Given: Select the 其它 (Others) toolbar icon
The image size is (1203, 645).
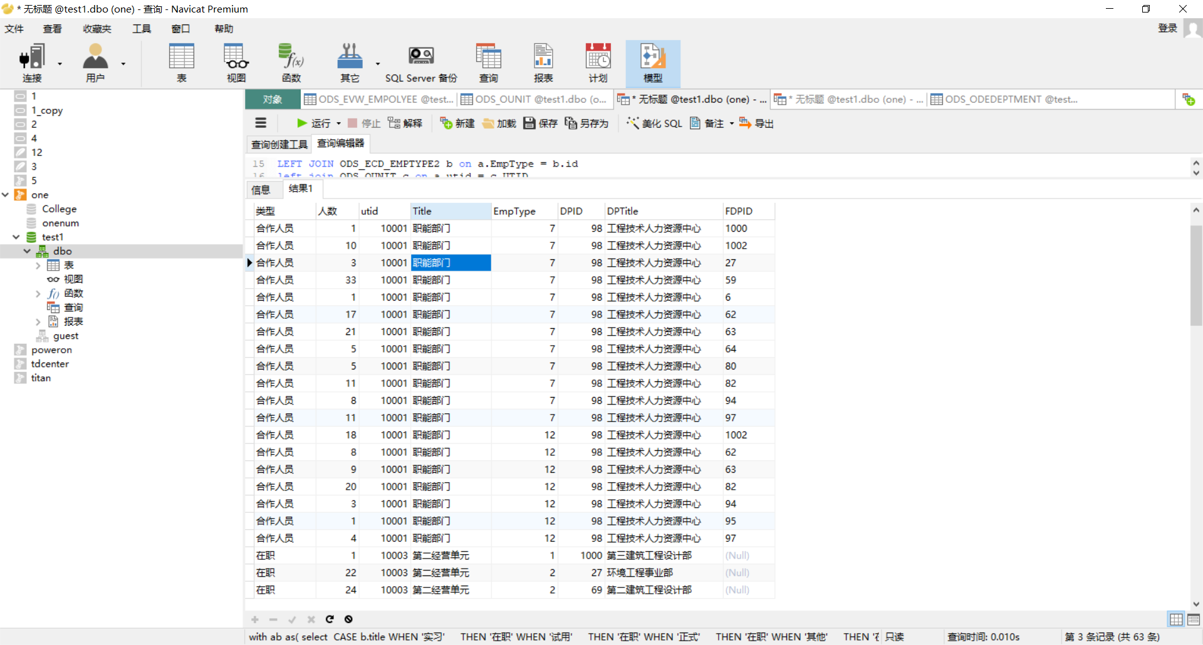Looking at the screenshot, I should [350, 63].
